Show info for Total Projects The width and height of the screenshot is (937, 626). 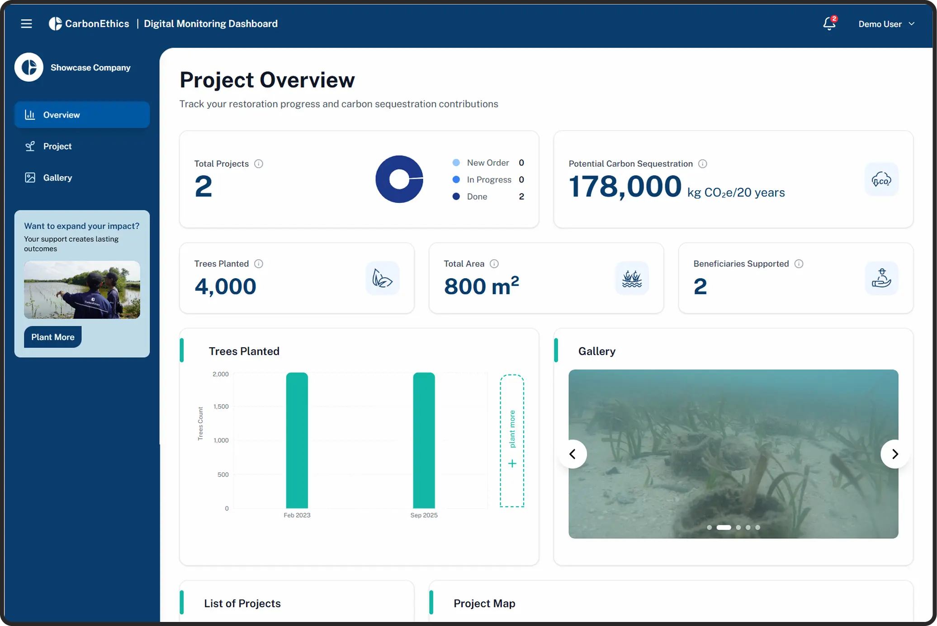[x=259, y=164]
